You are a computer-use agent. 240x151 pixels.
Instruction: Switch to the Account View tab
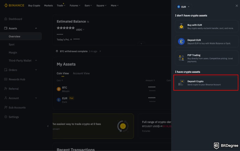81,73
